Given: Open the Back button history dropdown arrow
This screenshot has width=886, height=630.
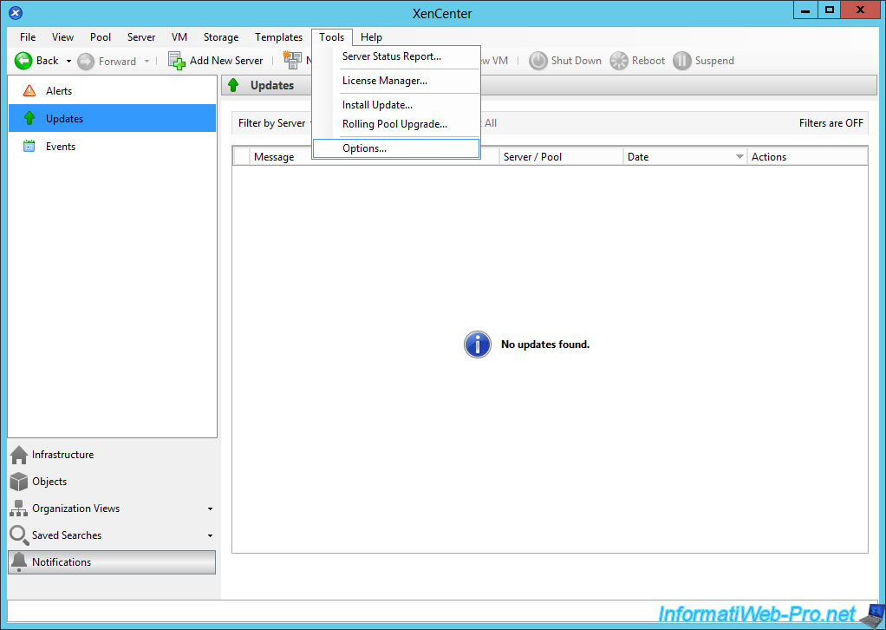Looking at the screenshot, I should click(x=68, y=62).
